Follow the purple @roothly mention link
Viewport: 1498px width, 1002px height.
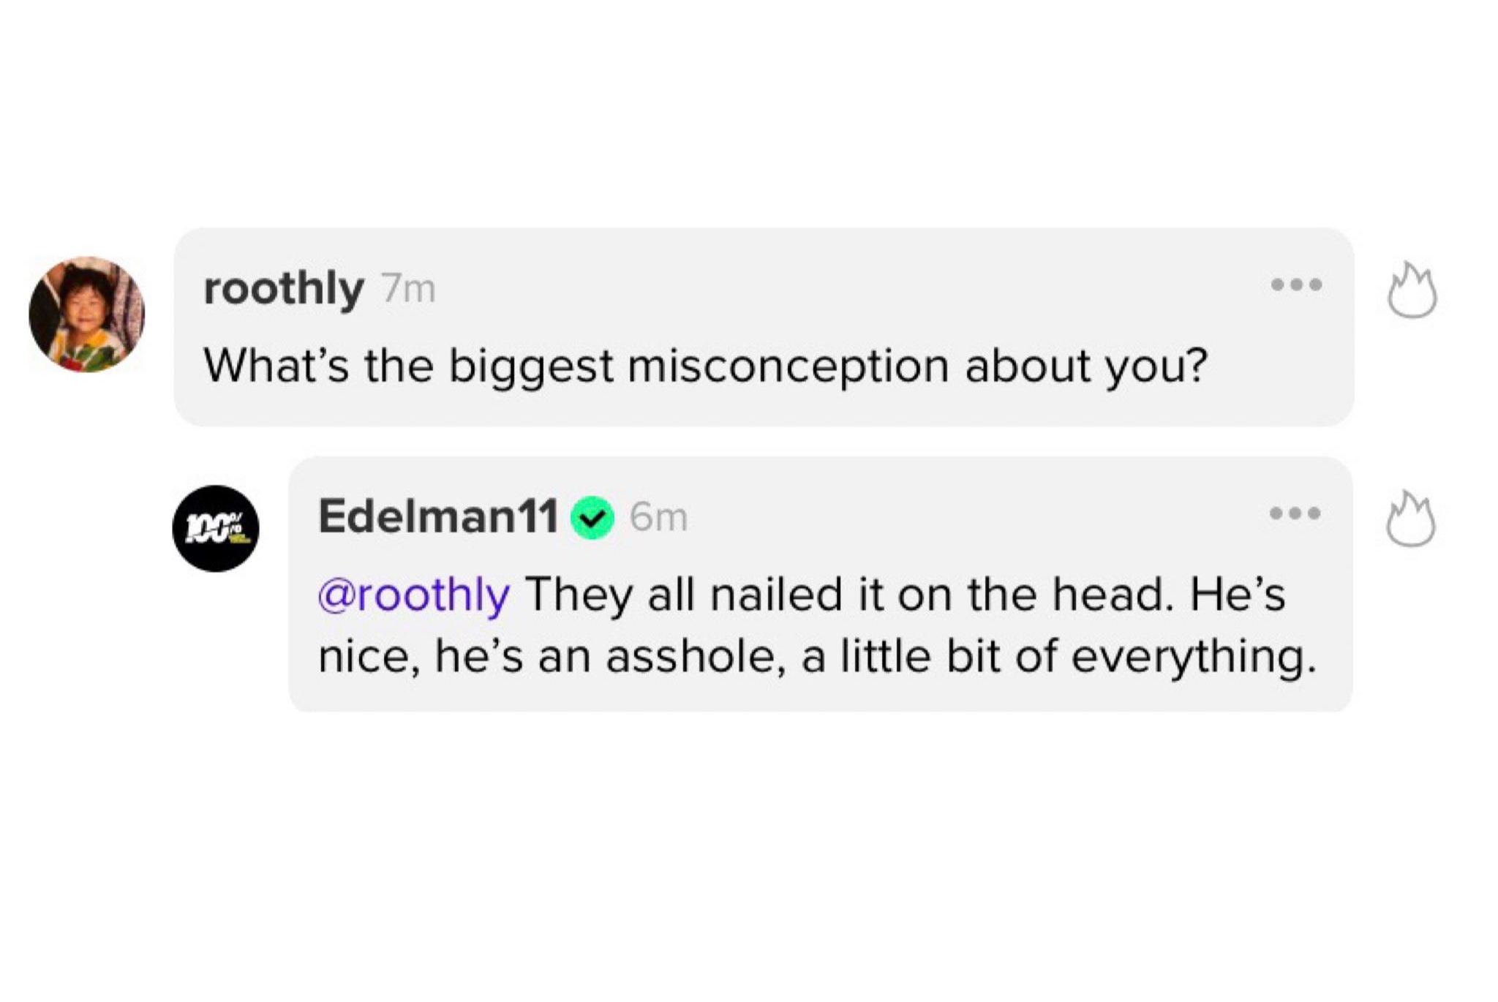click(414, 594)
